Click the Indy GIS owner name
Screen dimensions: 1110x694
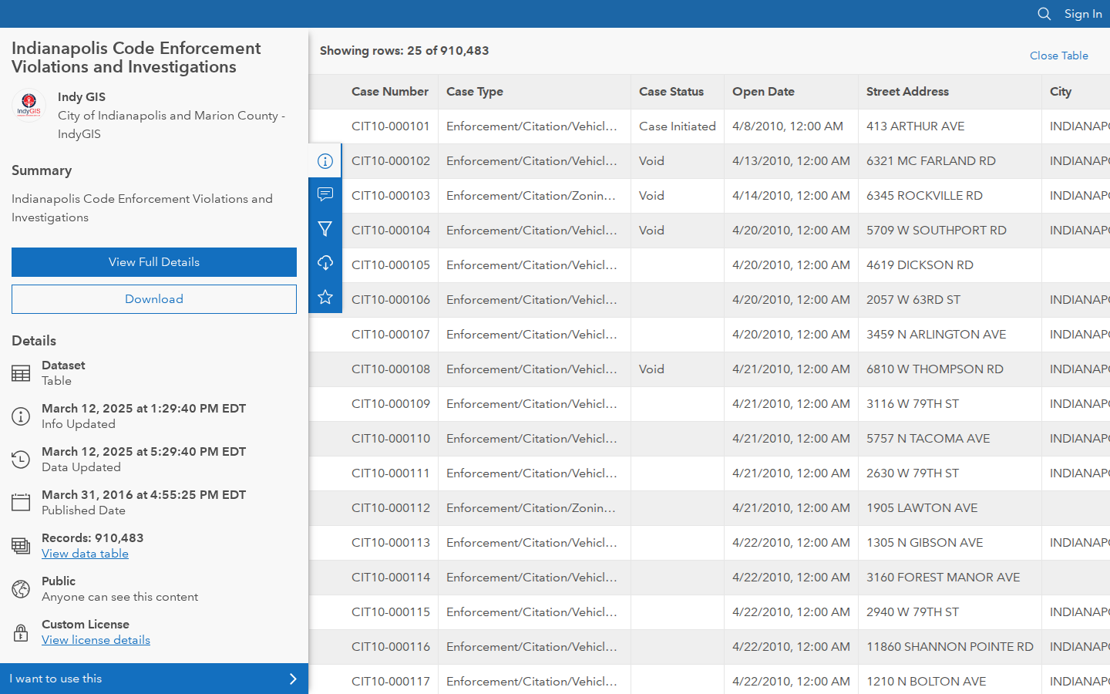click(82, 97)
